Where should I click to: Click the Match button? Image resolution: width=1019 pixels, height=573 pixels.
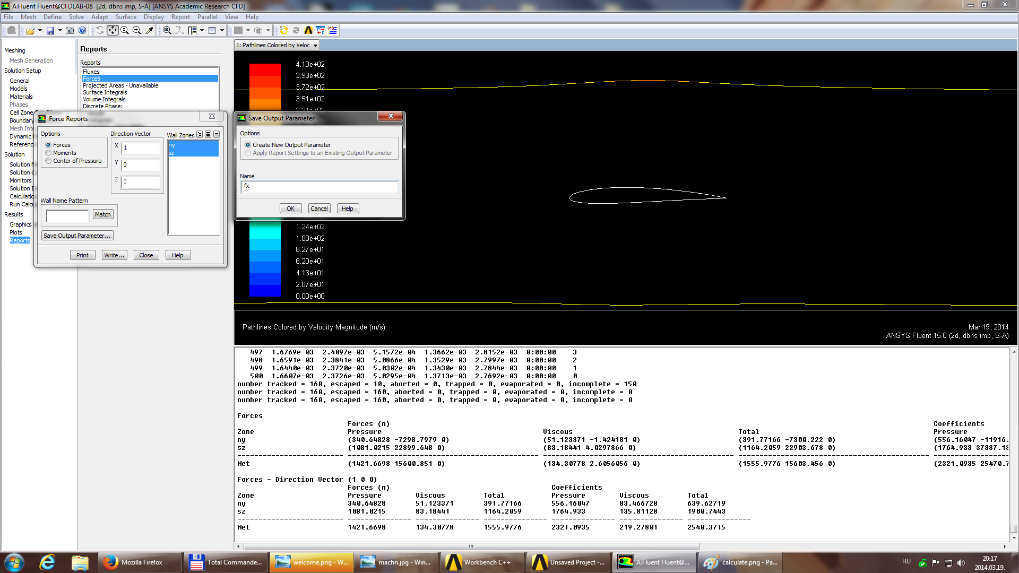point(103,214)
